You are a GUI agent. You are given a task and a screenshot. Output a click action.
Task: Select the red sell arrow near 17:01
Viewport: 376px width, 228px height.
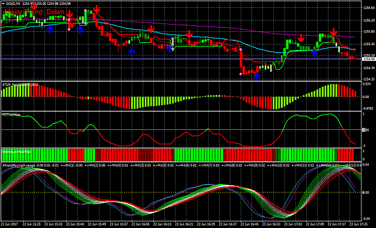coord(301,38)
